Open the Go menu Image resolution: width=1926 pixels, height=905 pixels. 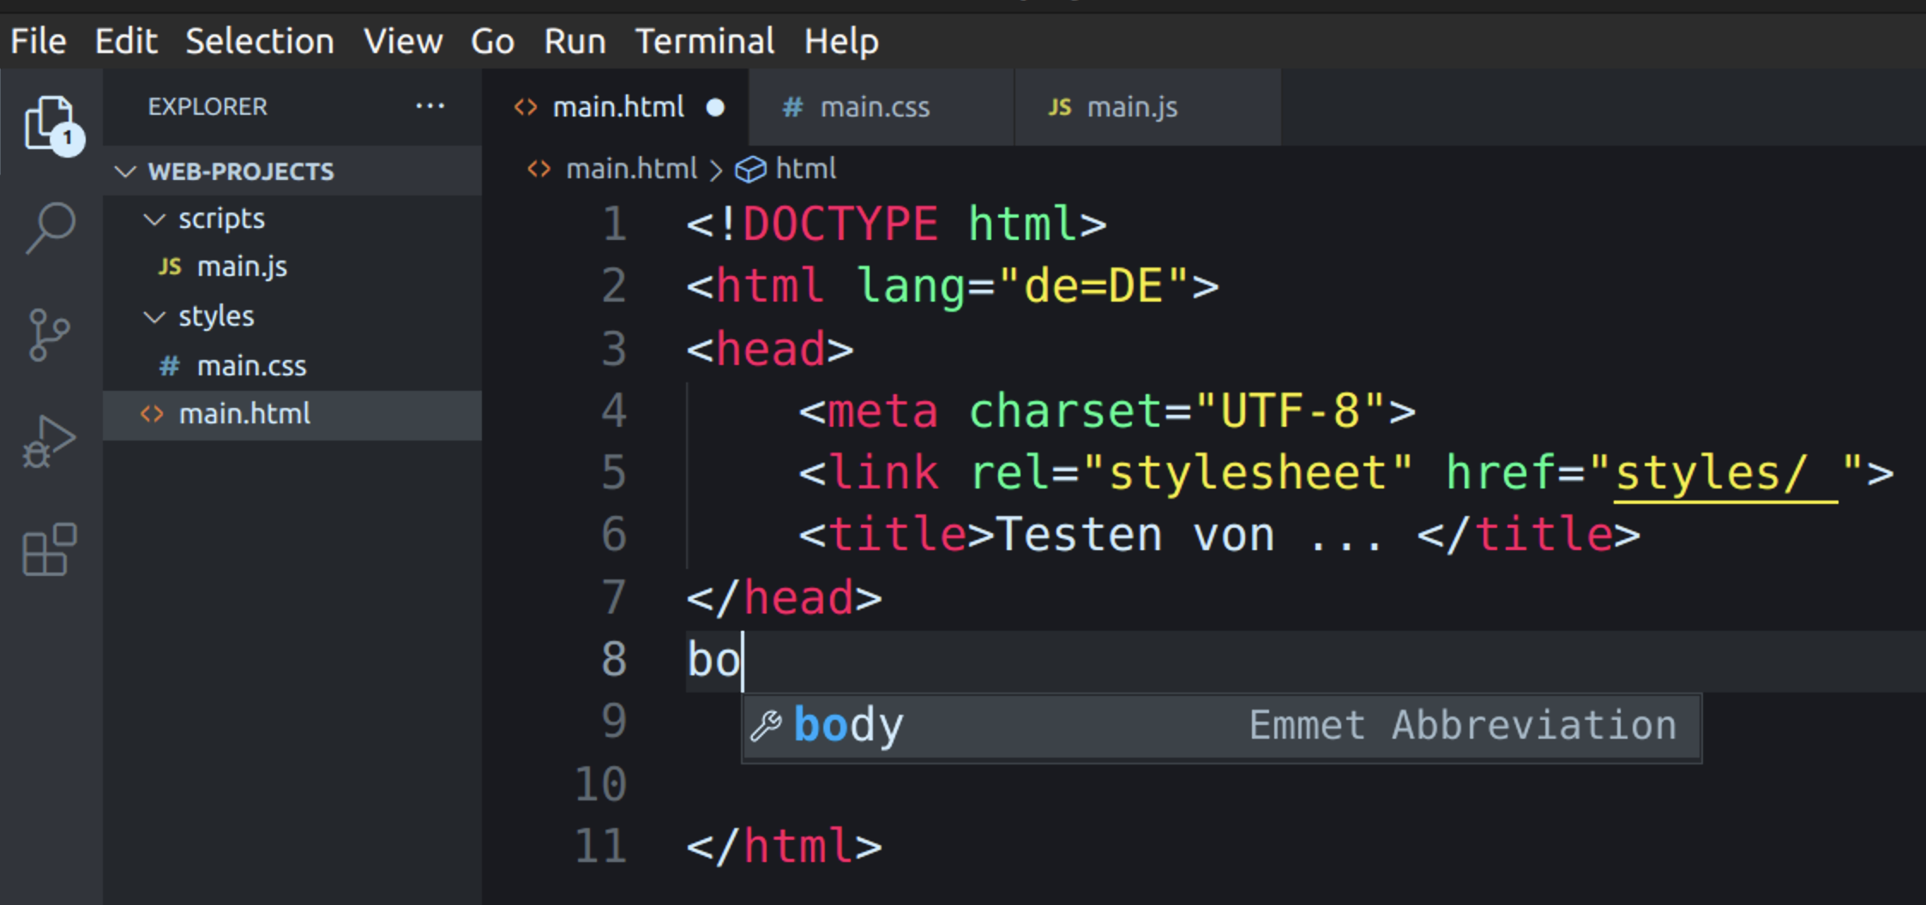pyautogui.click(x=492, y=41)
